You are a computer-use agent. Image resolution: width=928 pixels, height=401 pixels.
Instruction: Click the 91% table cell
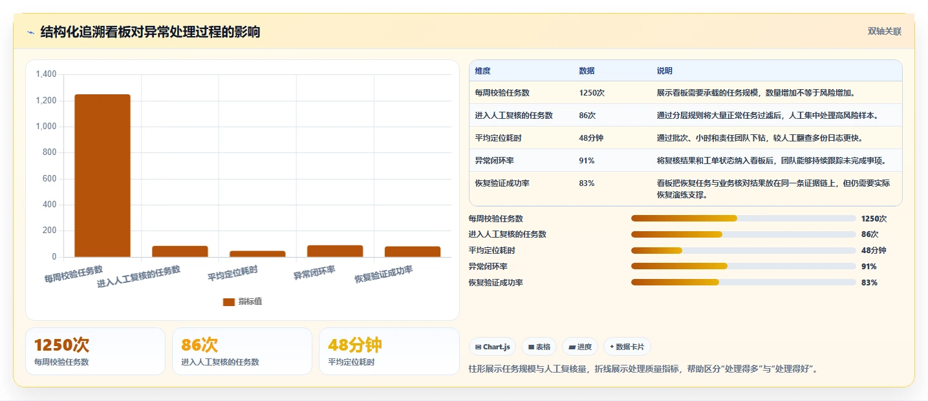(587, 161)
